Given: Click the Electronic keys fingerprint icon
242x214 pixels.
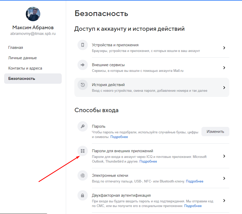Looking at the screenshot, I should point(83,175).
